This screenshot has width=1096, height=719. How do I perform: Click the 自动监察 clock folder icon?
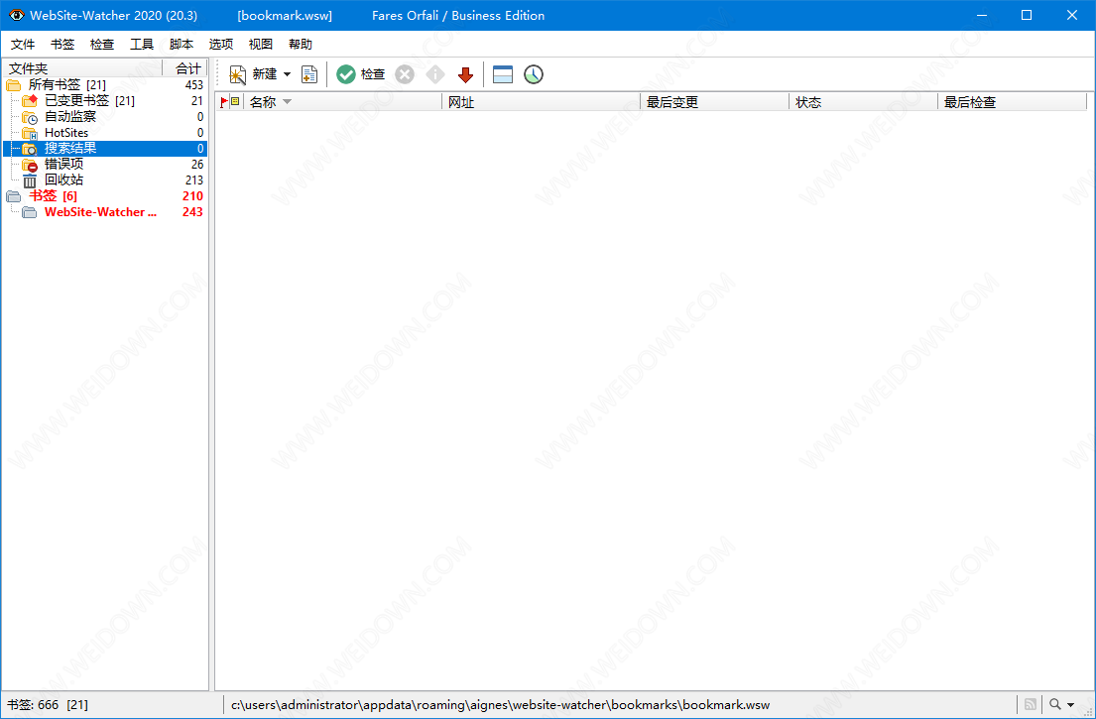click(30, 117)
